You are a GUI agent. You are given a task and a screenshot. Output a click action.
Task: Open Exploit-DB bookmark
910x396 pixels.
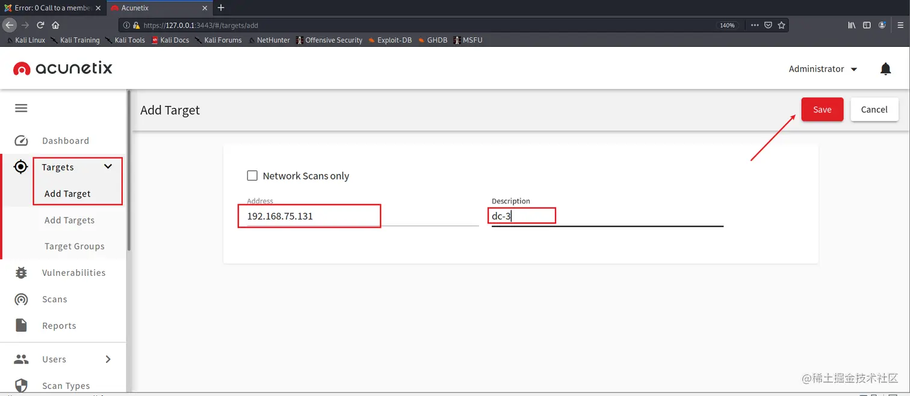point(390,40)
